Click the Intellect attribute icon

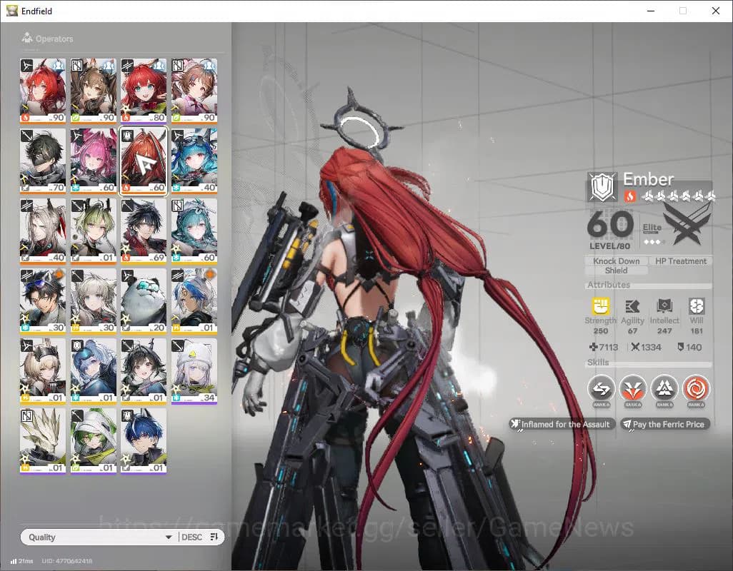(664, 306)
